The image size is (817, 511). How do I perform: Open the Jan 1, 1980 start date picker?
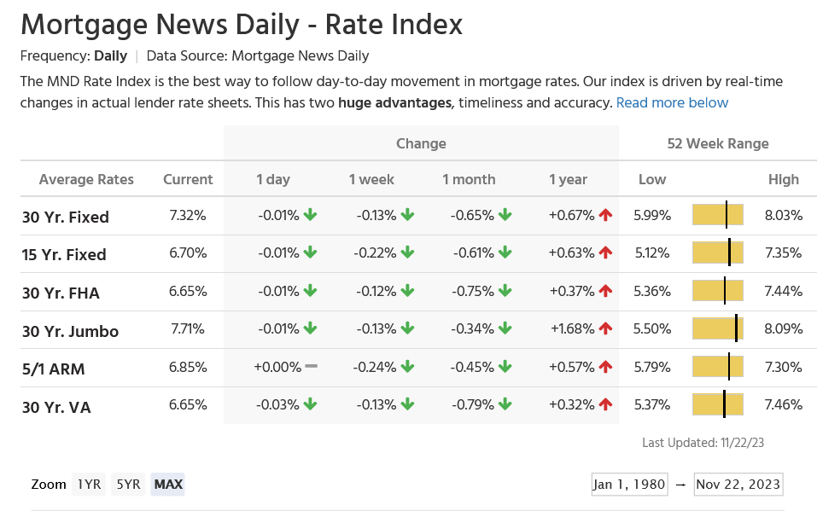point(629,485)
